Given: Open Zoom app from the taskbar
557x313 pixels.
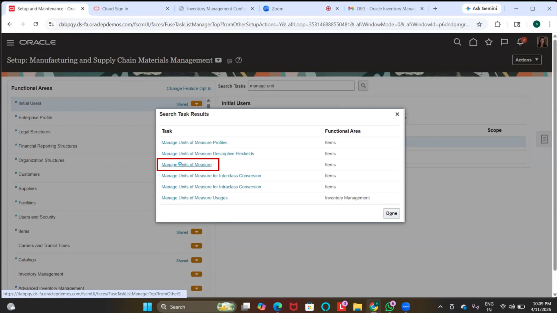Looking at the screenshot, I should 406,307.
